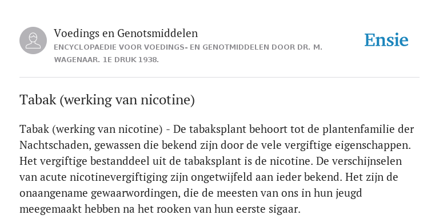This screenshot has height=219, width=439.
Task: Click the 'WAGENAAR. 1E DRUK 1938.' text
Action: coord(106,60)
